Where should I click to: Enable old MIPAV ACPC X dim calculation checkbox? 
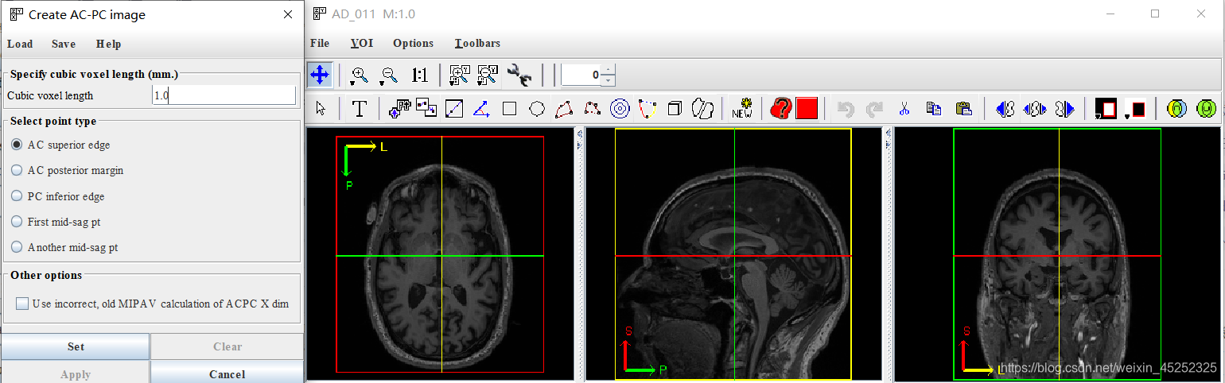point(22,304)
